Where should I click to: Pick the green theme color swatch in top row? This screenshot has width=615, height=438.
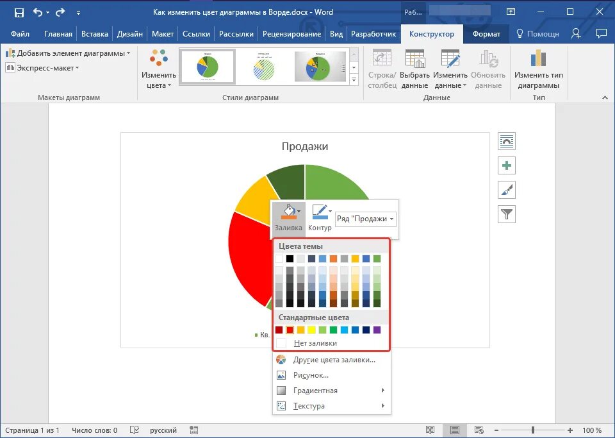(377, 258)
